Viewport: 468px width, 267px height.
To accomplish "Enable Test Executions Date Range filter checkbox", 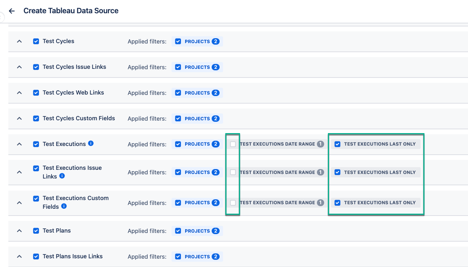I will 233,144.
